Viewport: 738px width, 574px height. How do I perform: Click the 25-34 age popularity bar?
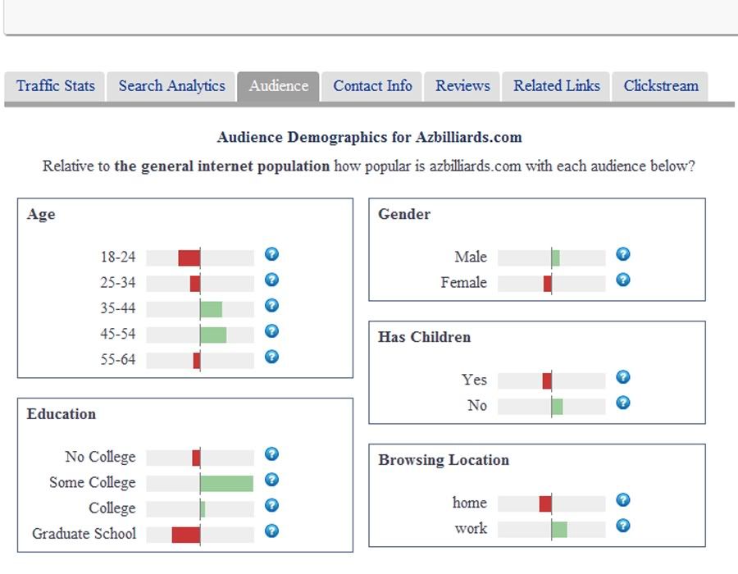click(x=200, y=284)
